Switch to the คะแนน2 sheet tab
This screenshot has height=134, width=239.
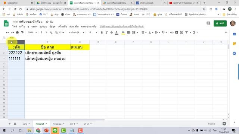click(x=58, y=124)
